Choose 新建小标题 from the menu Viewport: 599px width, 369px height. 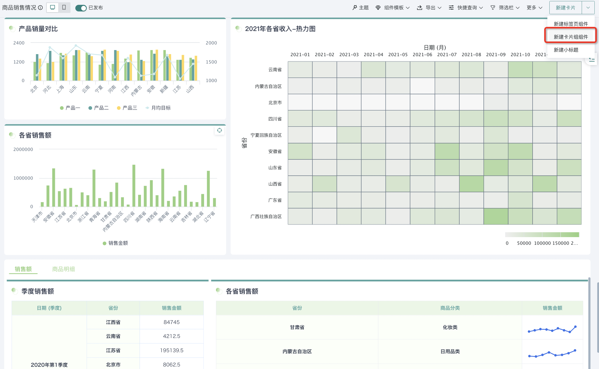tap(566, 50)
